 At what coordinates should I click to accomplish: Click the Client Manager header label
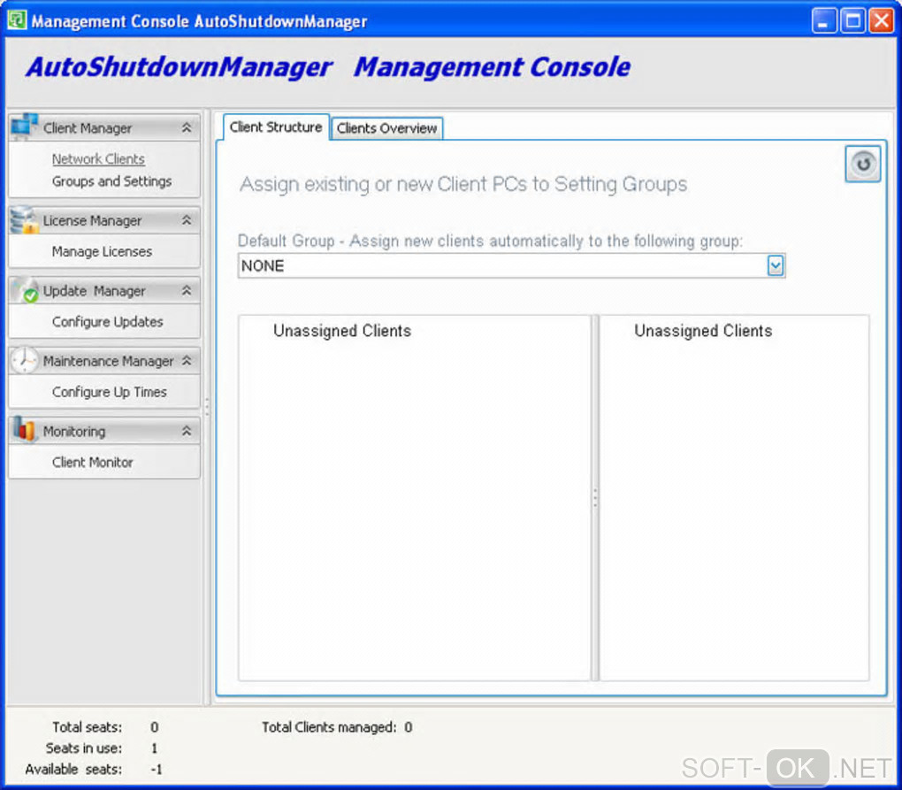[x=88, y=127]
